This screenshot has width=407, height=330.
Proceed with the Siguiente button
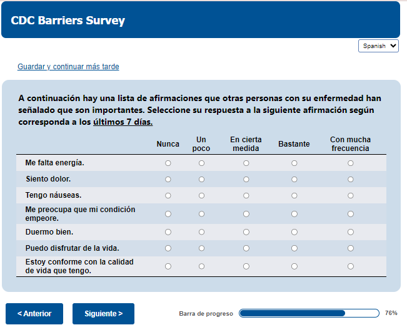[103, 314]
